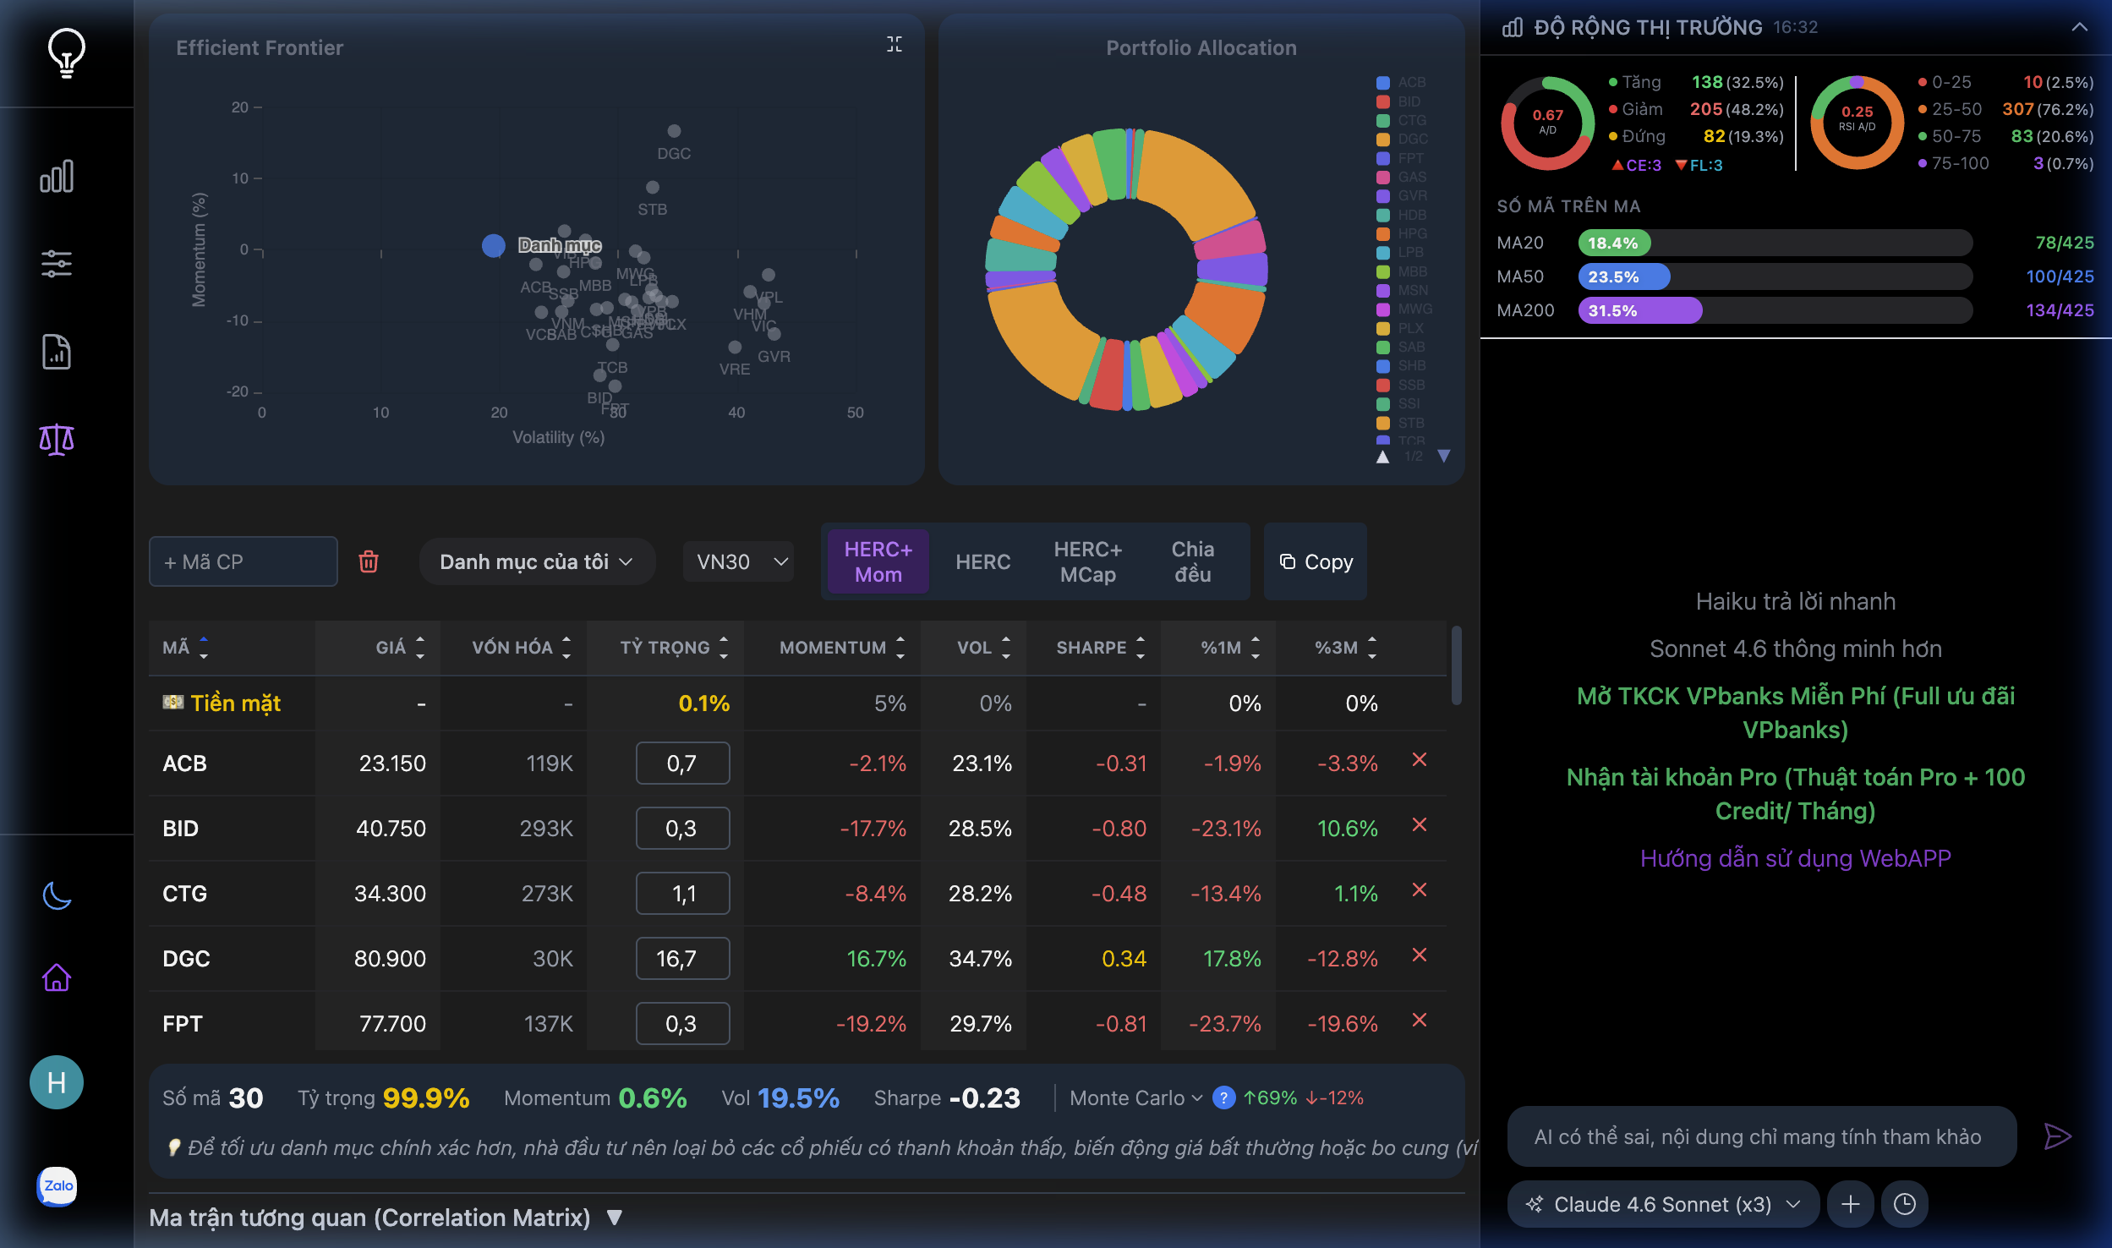Click the '+ Mã CP' input field
Image resolution: width=2112 pixels, height=1248 pixels.
point(243,561)
